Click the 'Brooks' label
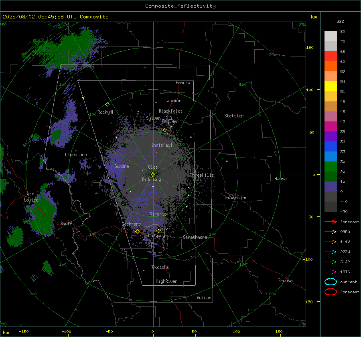Viewport: 361px width, 337px height. (285, 280)
